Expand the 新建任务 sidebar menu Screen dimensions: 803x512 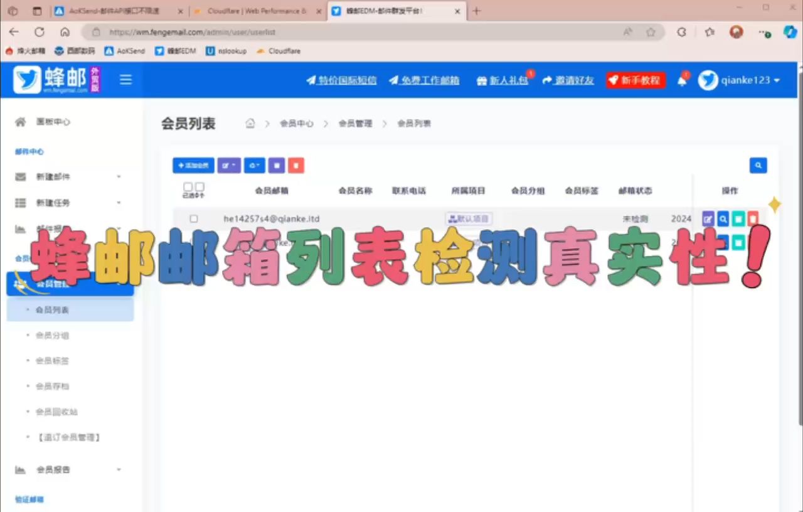pyautogui.click(x=70, y=203)
